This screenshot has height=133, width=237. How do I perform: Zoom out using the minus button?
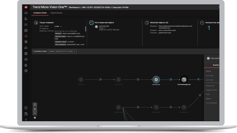pos(35,113)
